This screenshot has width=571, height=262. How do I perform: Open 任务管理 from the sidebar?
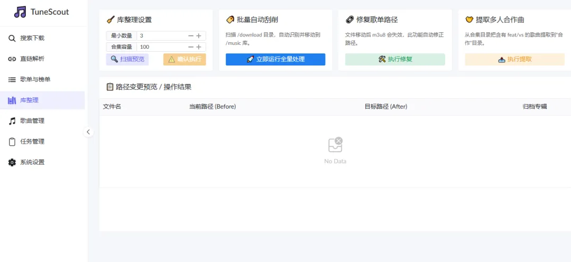(42, 142)
